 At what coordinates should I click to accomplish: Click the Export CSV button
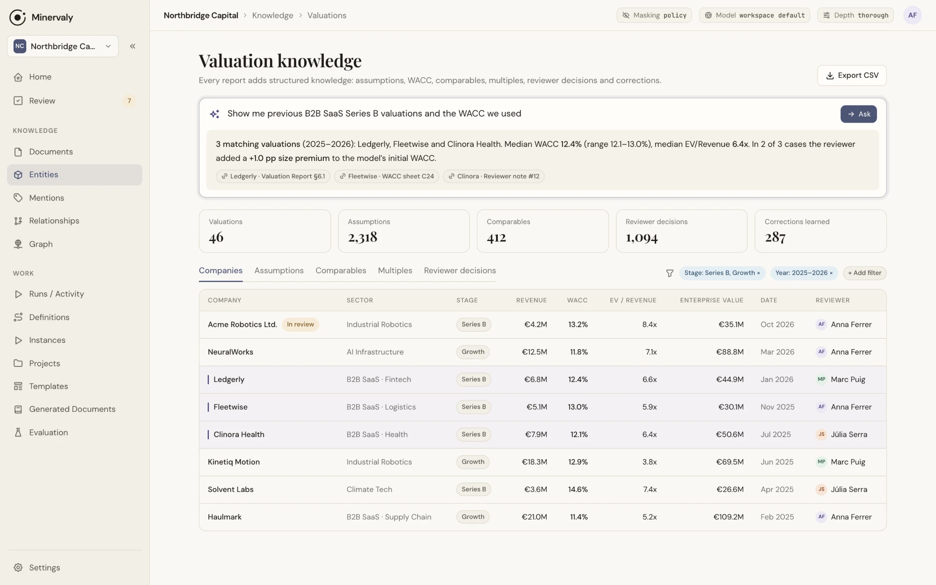tap(852, 75)
